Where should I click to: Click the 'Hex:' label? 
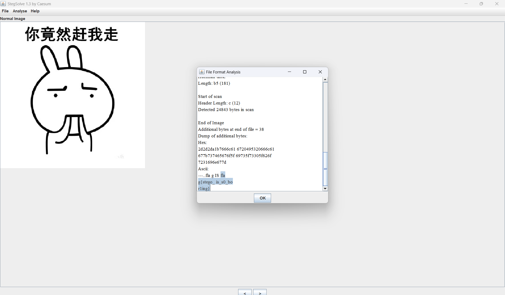coord(203,143)
